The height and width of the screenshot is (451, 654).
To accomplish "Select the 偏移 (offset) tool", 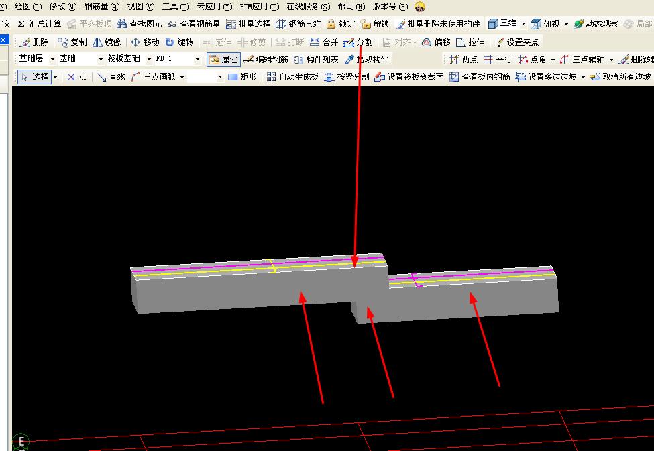I will click(x=436, y=42).
